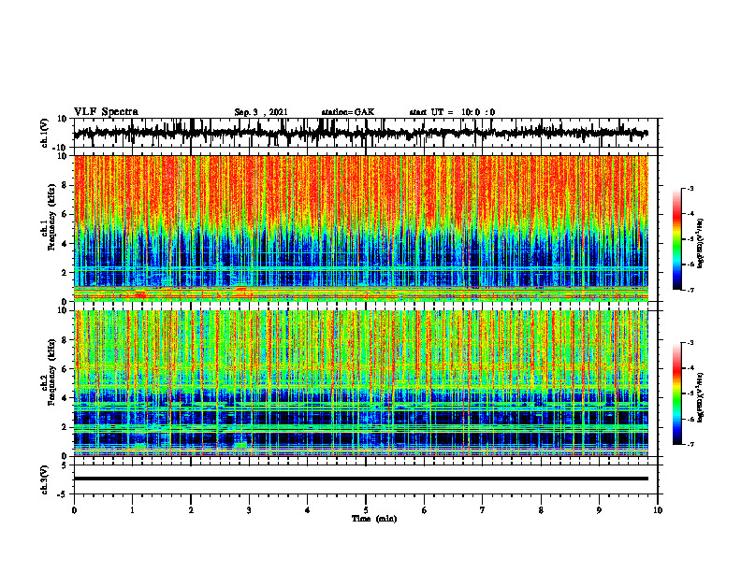Click the "ch.1(V)" waveform axis label

pyautogui.click(x=45, y=133)
